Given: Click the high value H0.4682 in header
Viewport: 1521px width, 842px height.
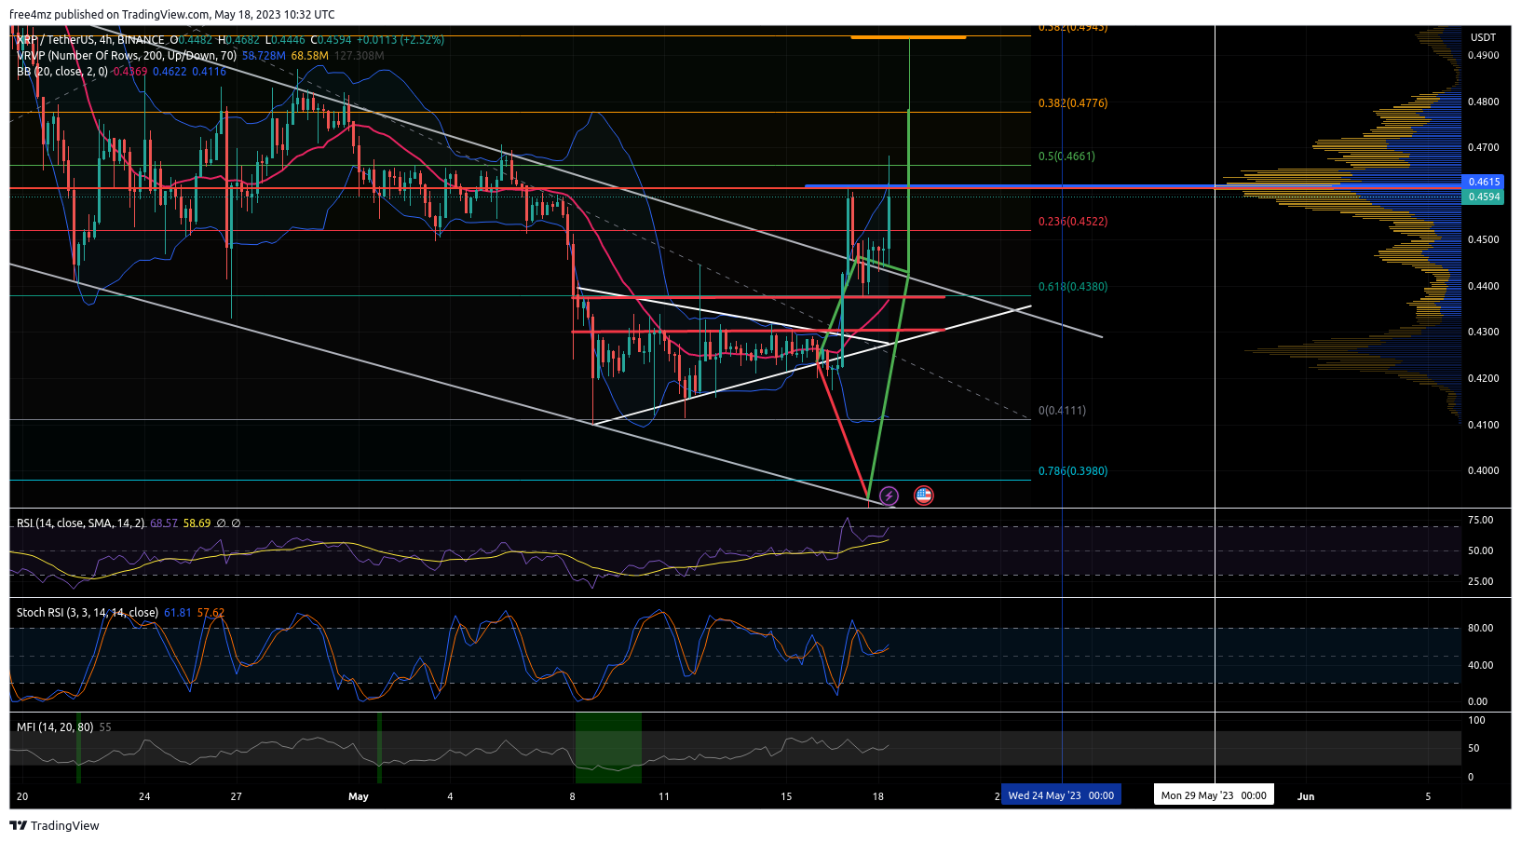Looking at the screenshot, I should 238,40.
